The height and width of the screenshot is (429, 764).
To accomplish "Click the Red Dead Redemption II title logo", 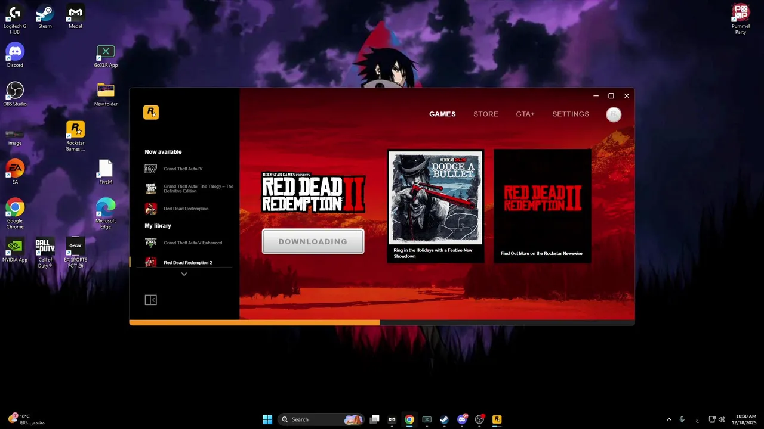I will coord(313,193).
